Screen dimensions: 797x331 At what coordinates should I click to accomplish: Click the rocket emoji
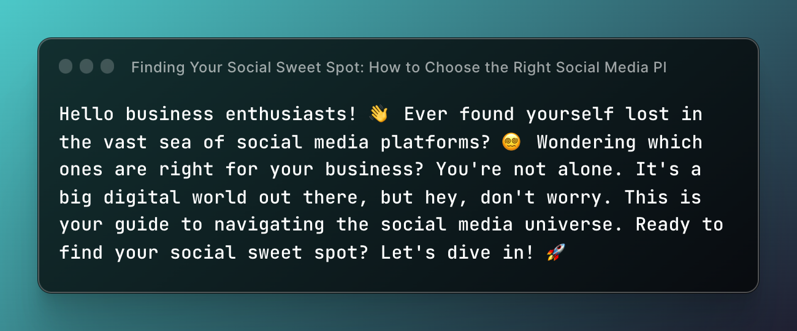[555, 253]
